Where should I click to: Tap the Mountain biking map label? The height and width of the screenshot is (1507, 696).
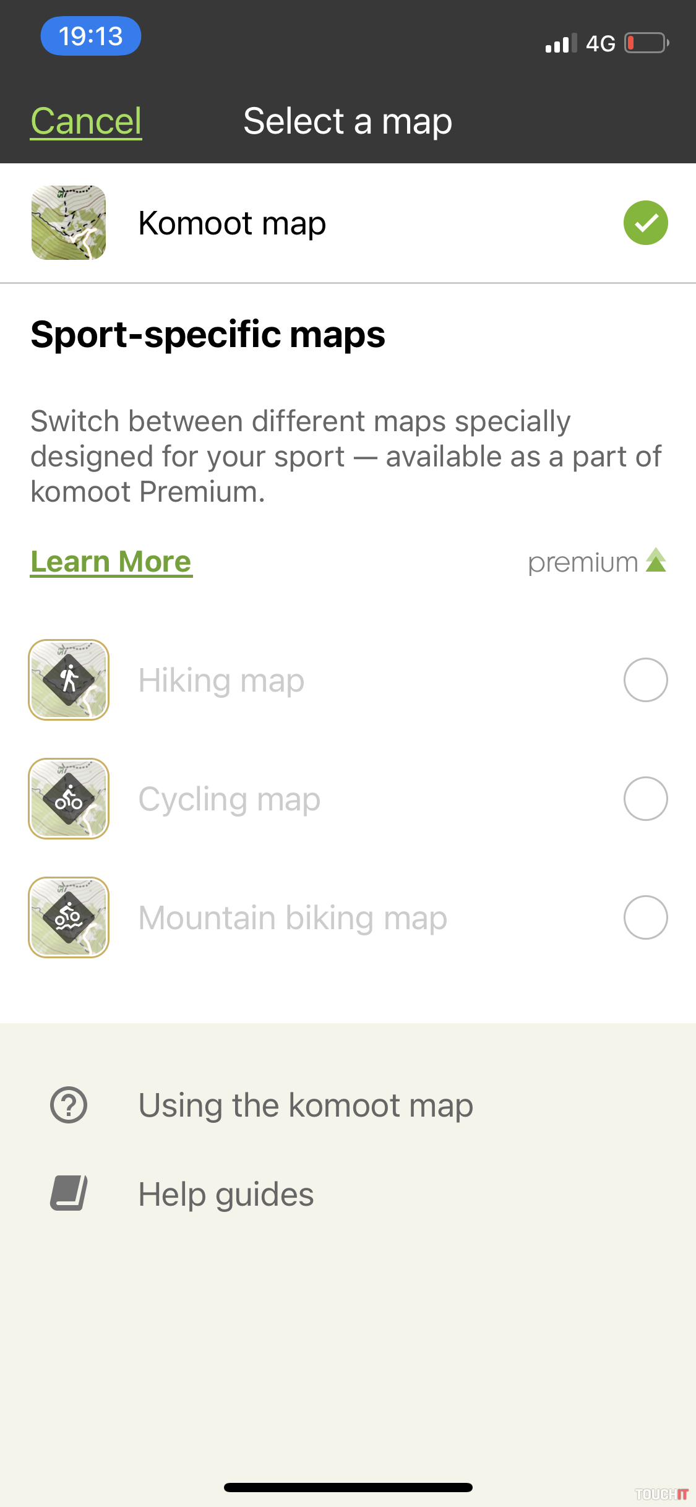(293, 918)
